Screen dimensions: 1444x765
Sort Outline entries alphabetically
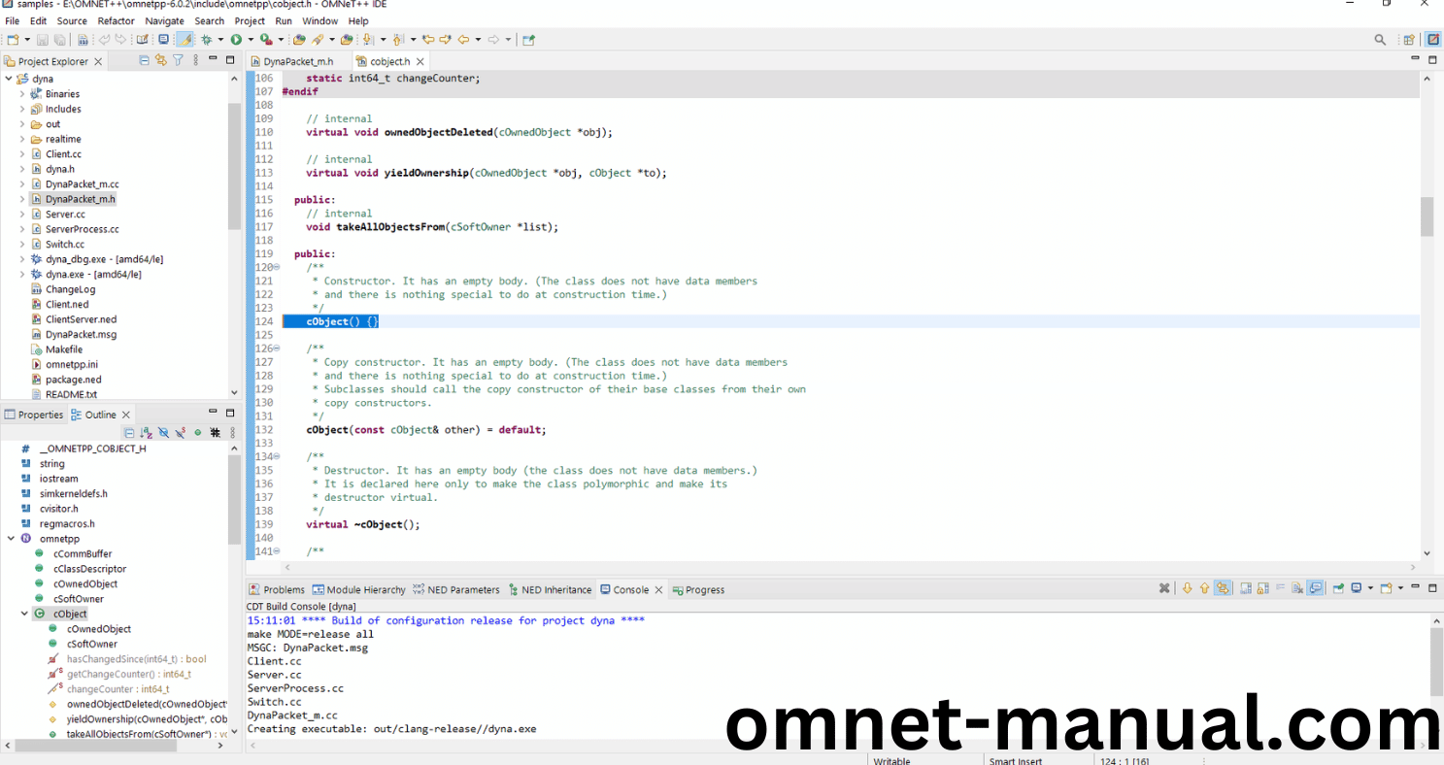click(x=146, y=433)
